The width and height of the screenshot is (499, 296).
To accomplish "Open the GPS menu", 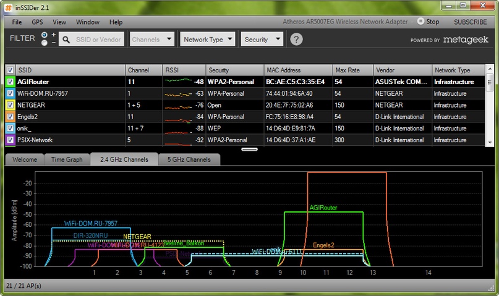I will (x=37, y=22).
